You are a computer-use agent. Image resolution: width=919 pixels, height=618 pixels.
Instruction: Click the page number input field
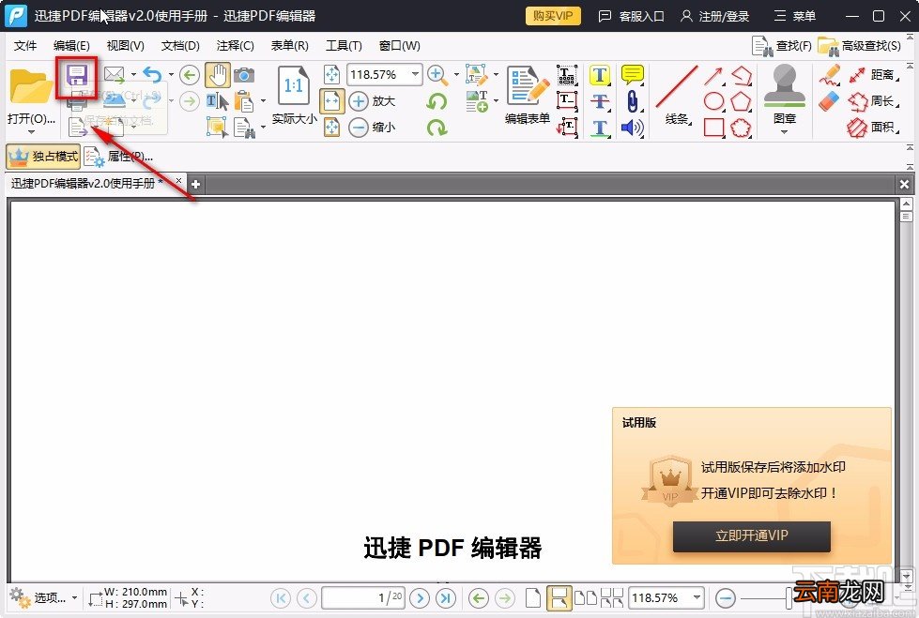click(x=362, y=598)
